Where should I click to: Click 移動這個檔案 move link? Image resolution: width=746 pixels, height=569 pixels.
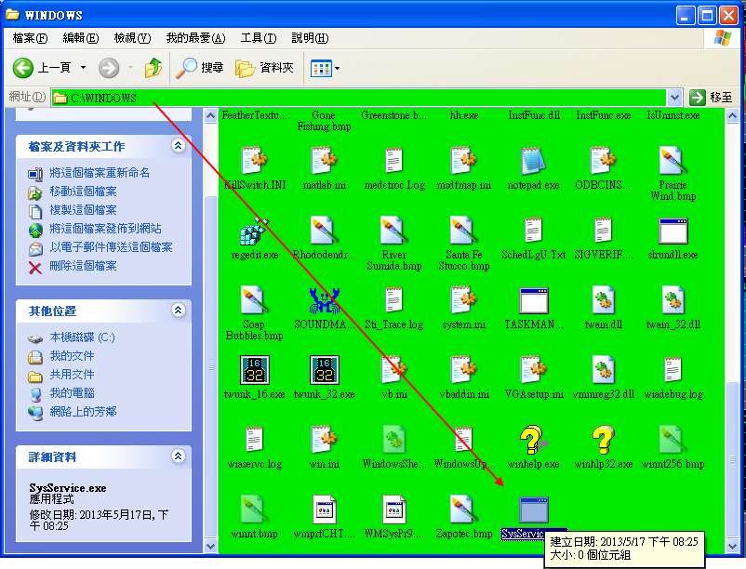[84, 192]
